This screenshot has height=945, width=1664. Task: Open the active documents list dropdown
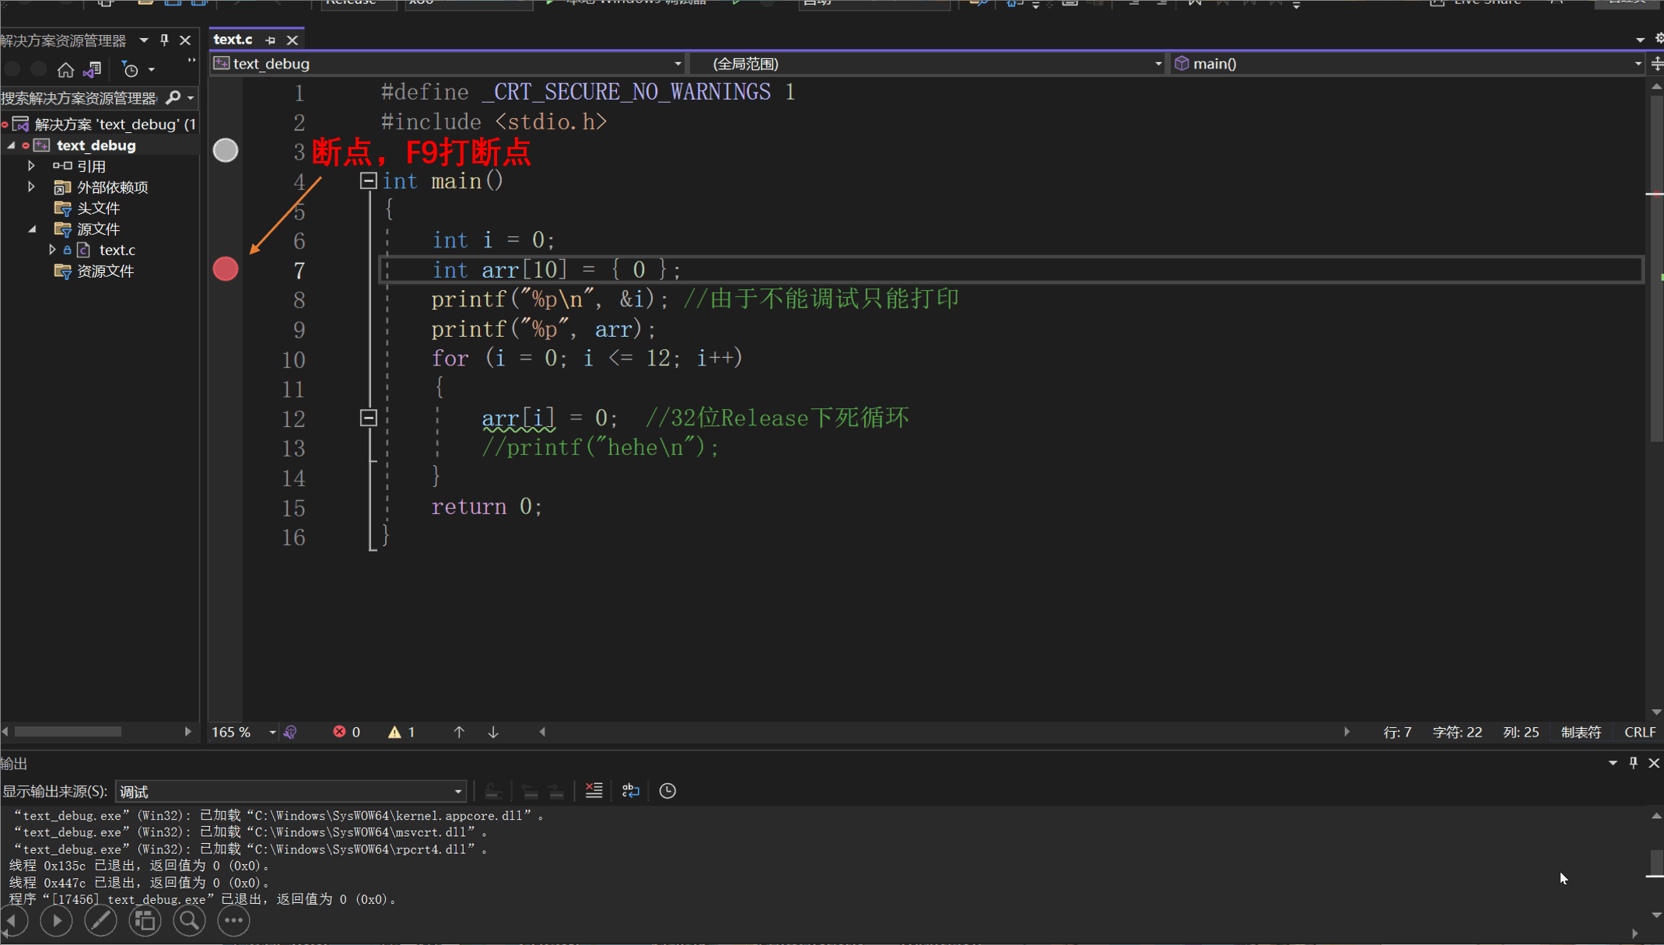pyautogui.click(x=1640, y=40)
